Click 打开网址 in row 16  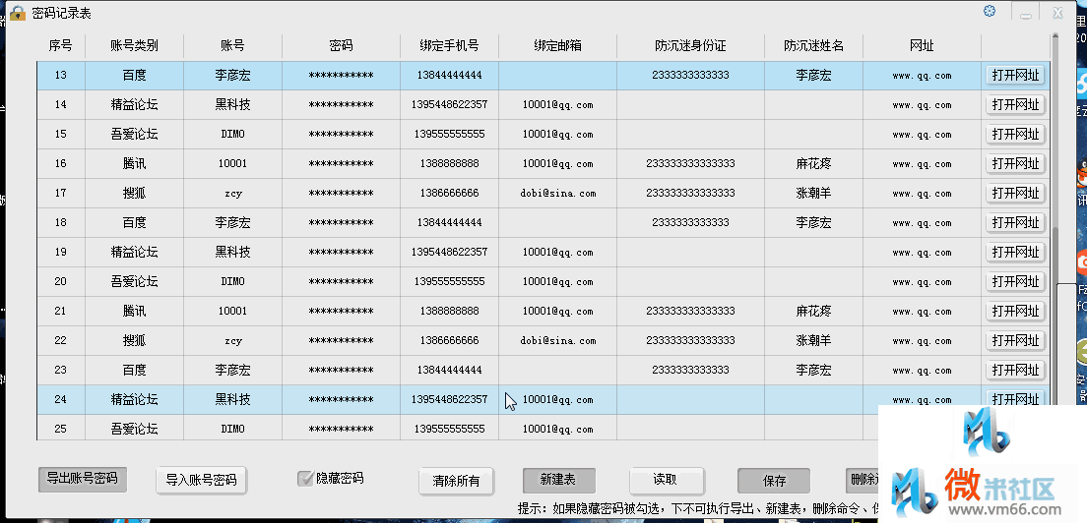pos(1015,164)
